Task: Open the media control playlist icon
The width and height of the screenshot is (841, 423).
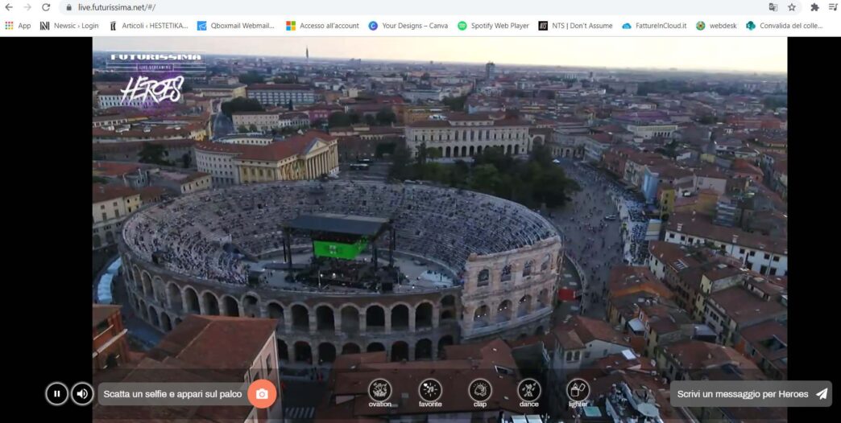Action: click(x=833, y=7)
